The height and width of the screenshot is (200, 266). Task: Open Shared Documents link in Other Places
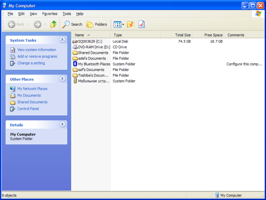32,102
